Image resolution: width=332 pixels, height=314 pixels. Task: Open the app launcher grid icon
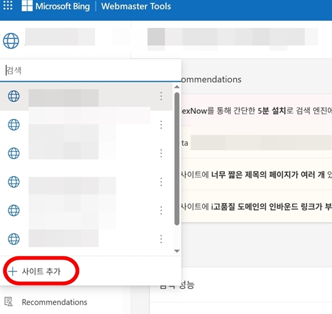pos(8,5)
